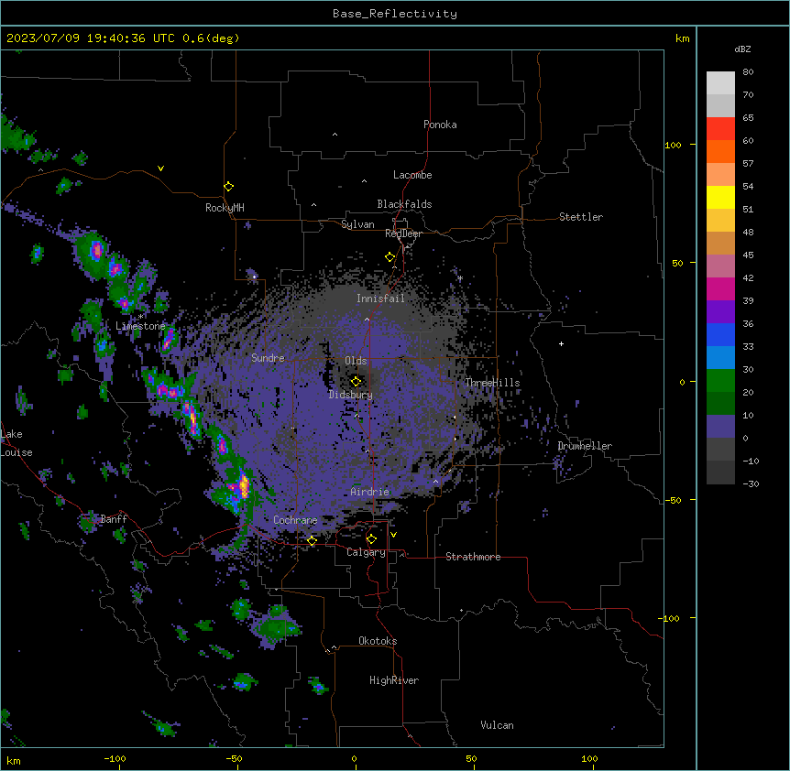Select the yellow diamond marker below Cochrane

tap(312, 540)
